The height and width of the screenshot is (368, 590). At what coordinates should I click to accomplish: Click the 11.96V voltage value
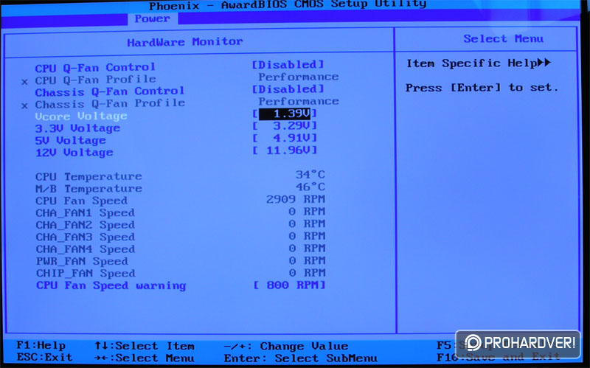[x=285, y=150]
